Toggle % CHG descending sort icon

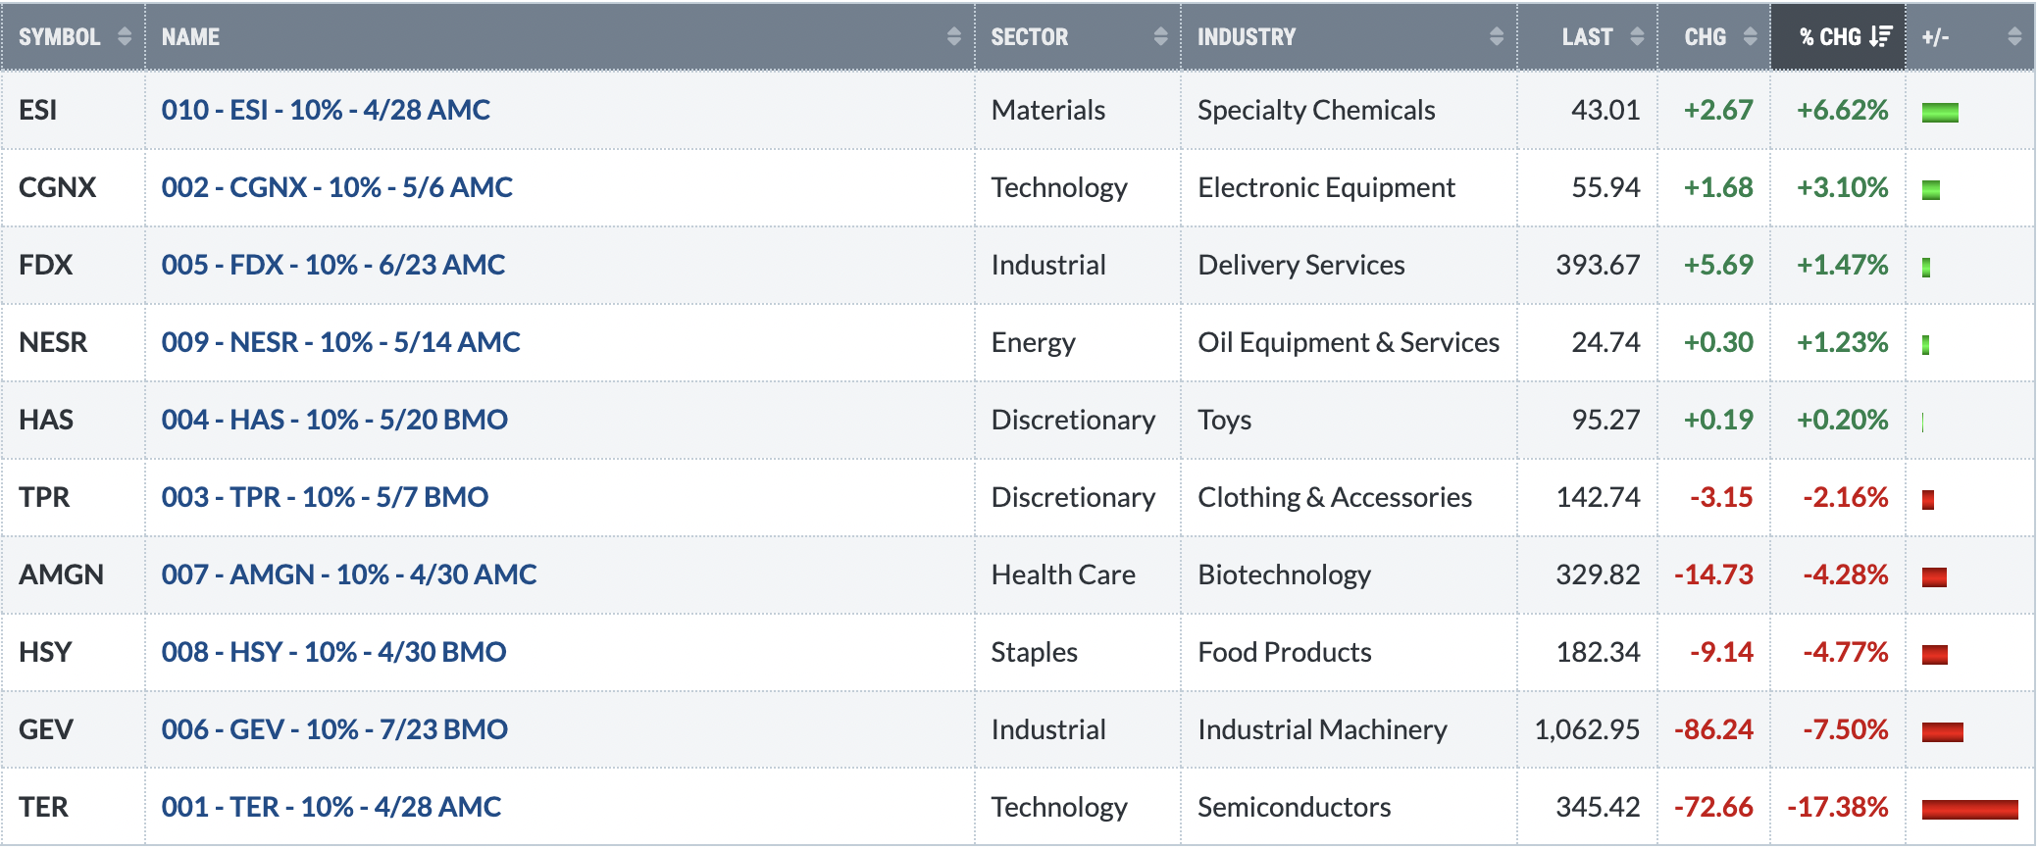(x=1880, y=37)
